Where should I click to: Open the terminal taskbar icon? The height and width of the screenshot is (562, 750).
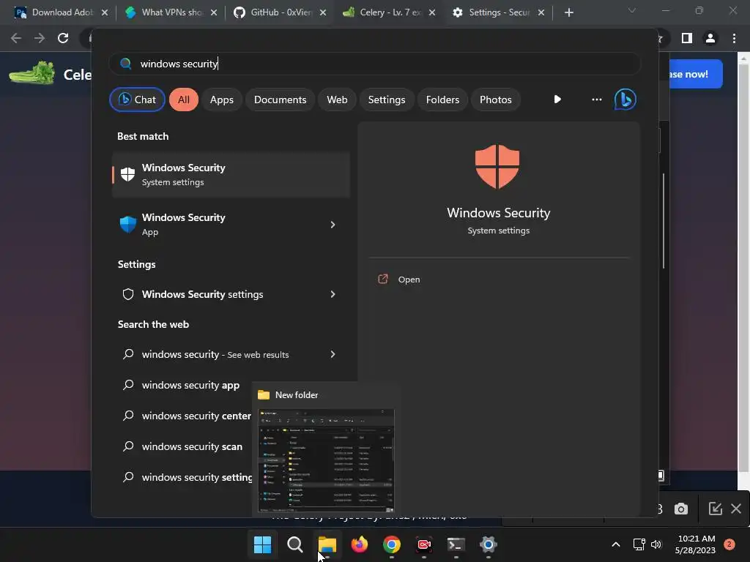point(456,544)
